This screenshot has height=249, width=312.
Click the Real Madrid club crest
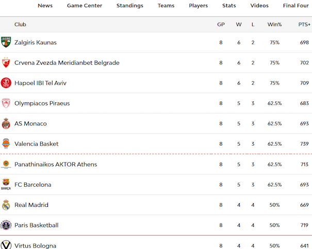click(6, 205)
